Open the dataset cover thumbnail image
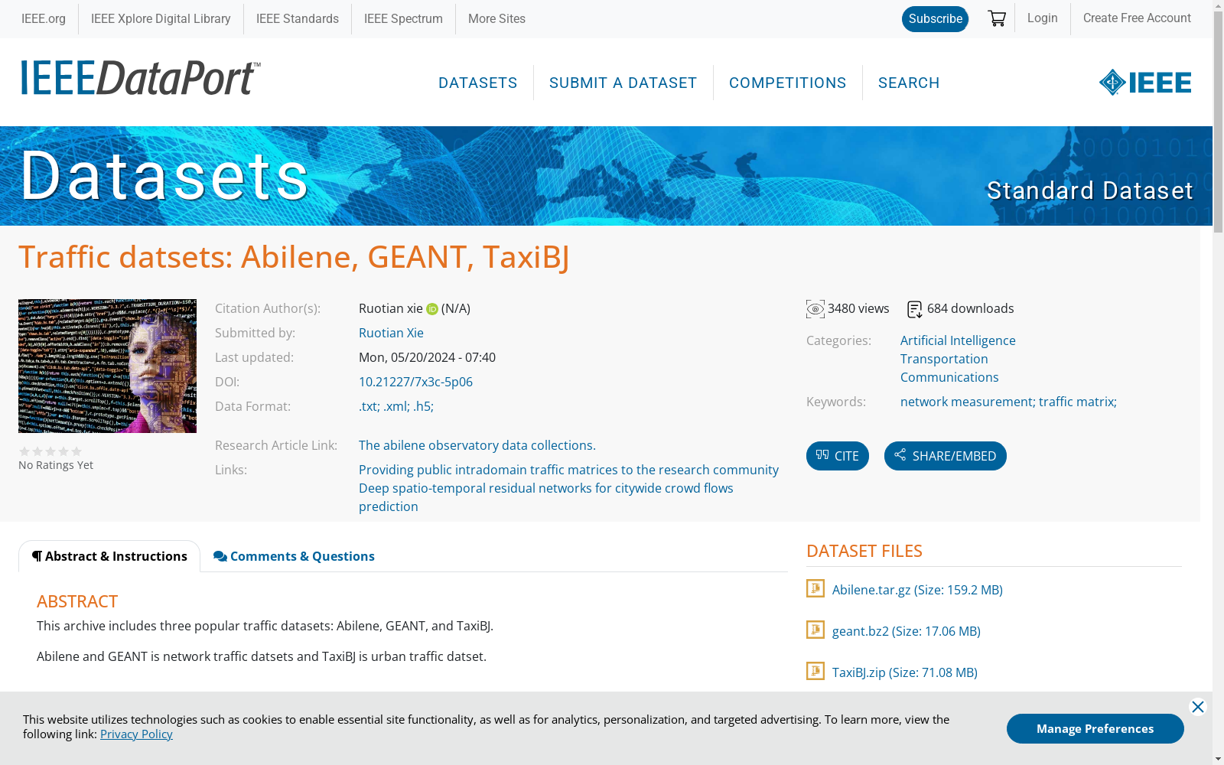The height and width of the screenshot is (765, 1224). pos(107,366)
